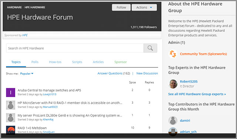Select the Scripts tab
Image resolution: width=237 pixels, height=139 pixels.
click(77, 62)
